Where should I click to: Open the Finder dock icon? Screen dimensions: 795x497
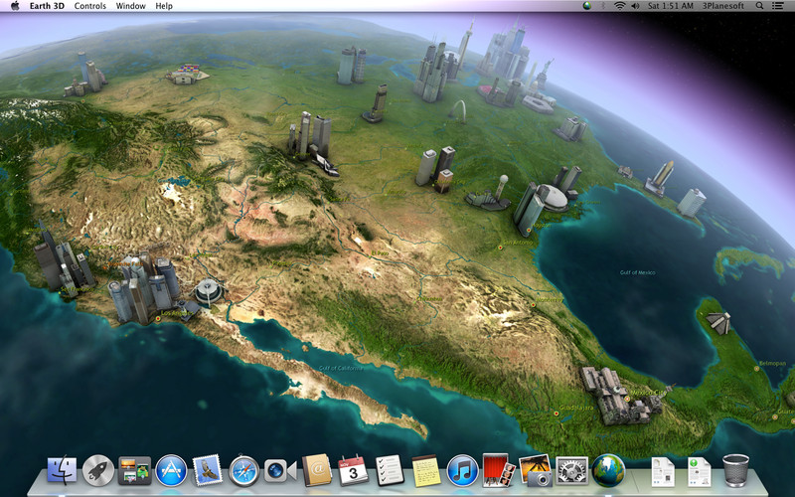pyautogui.click(x=62, y=470)
